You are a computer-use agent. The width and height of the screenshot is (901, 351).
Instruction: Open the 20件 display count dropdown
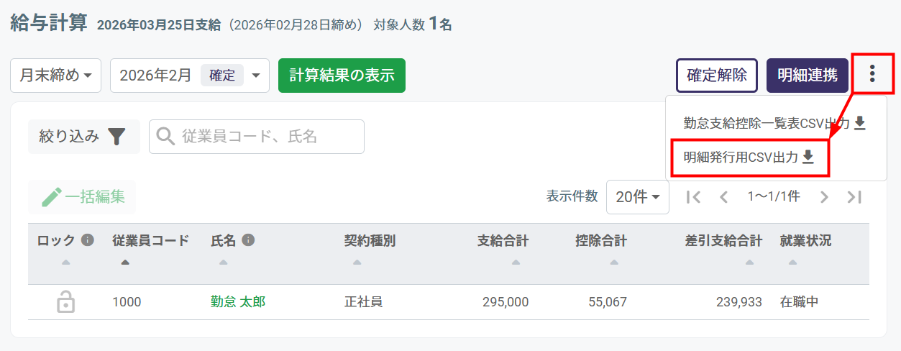pos(638,197)
